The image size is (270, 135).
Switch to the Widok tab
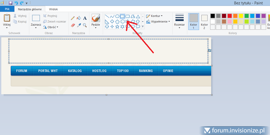click(x=53, y=9)
